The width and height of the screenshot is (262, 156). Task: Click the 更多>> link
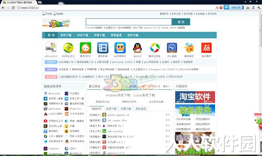click(x=166, y=86)
